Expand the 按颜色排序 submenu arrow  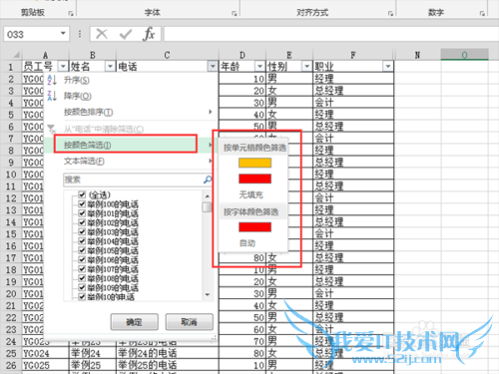(x=211, y=112)
